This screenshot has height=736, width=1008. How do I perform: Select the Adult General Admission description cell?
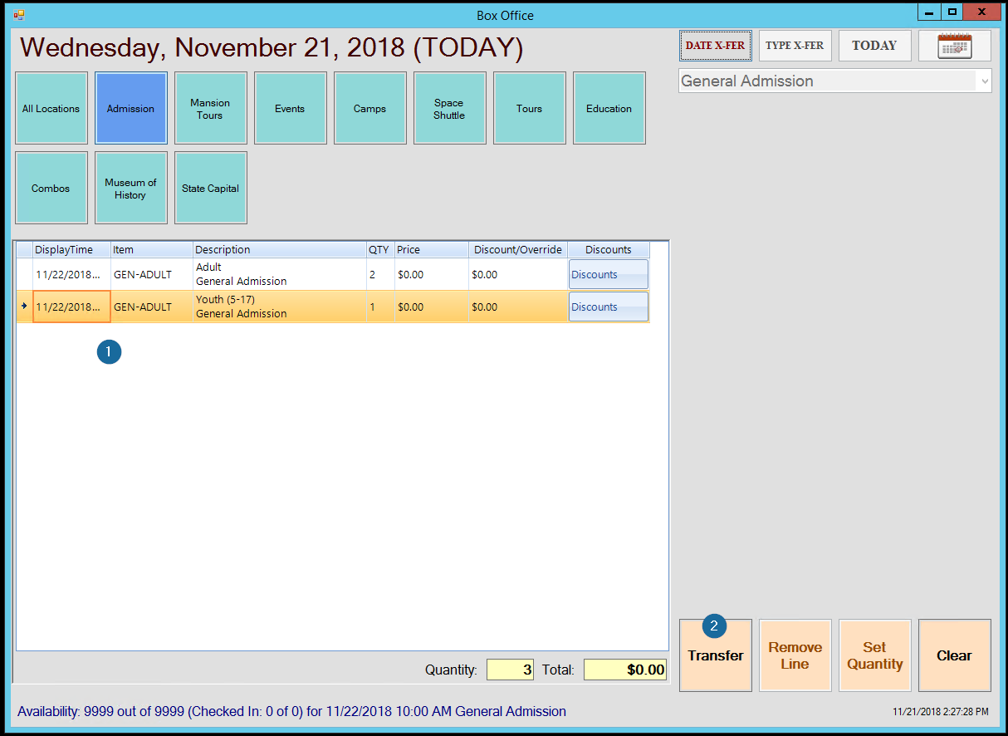point(280,274)
